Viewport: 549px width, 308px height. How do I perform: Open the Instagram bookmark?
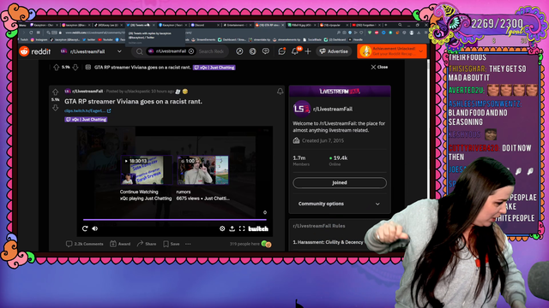click(x=39, y=40)
